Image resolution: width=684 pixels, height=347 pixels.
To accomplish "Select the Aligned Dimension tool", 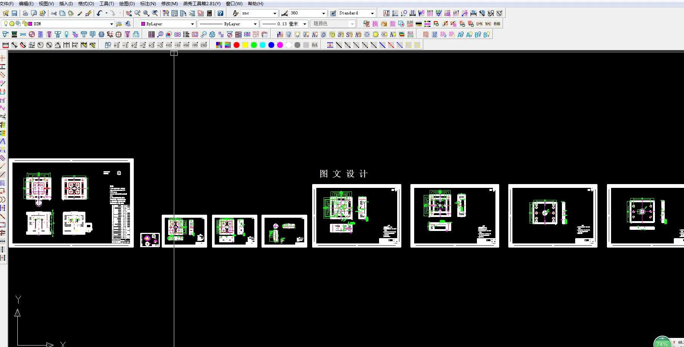I will click(14, 45).
